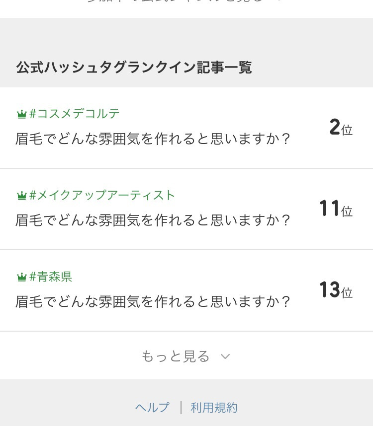Open the #メイクアップアーティスト hashtag
Screen dimensions: 373x426
point(102,195)
